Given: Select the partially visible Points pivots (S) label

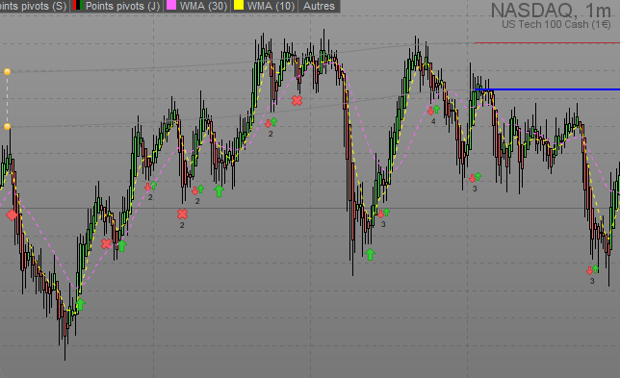Looking at the screenshot, I should tap(33, 6).
